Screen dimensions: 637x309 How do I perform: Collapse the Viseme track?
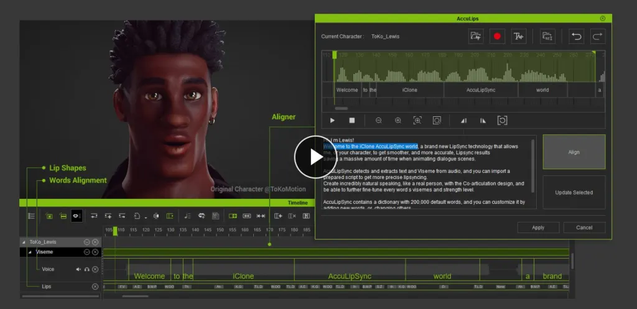30,252
